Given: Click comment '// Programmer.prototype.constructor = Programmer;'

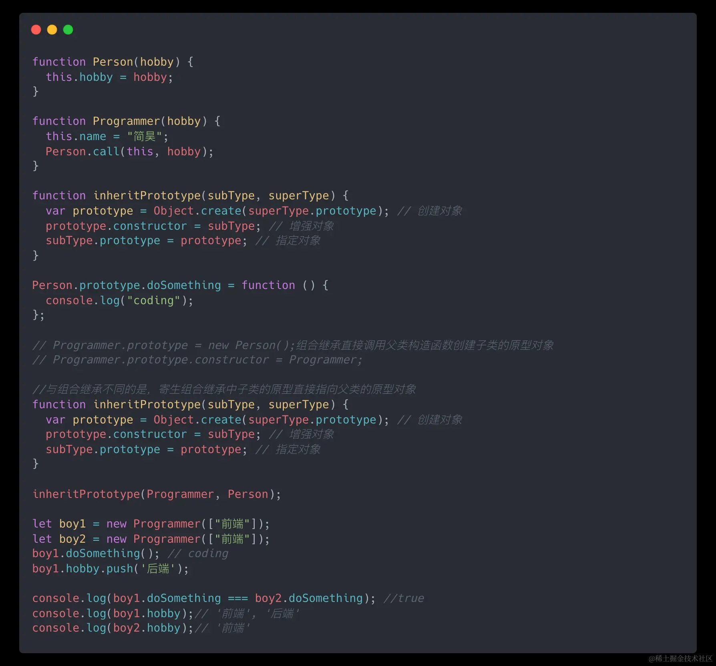Looking at the screenshot, I should tap(197, 360).
